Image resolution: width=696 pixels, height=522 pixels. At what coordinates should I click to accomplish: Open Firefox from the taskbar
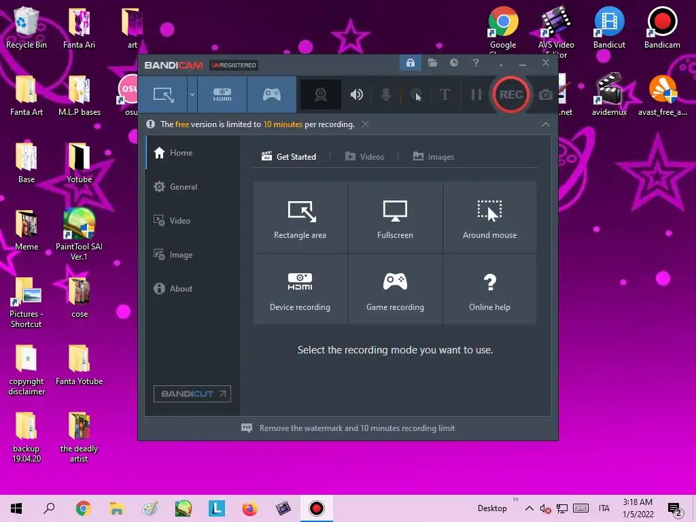coord(250,508)
